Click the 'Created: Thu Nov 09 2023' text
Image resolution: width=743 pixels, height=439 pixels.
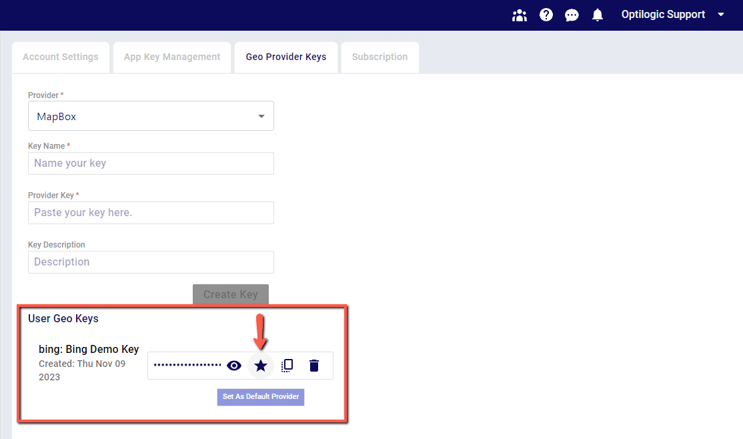click(82, 370)
